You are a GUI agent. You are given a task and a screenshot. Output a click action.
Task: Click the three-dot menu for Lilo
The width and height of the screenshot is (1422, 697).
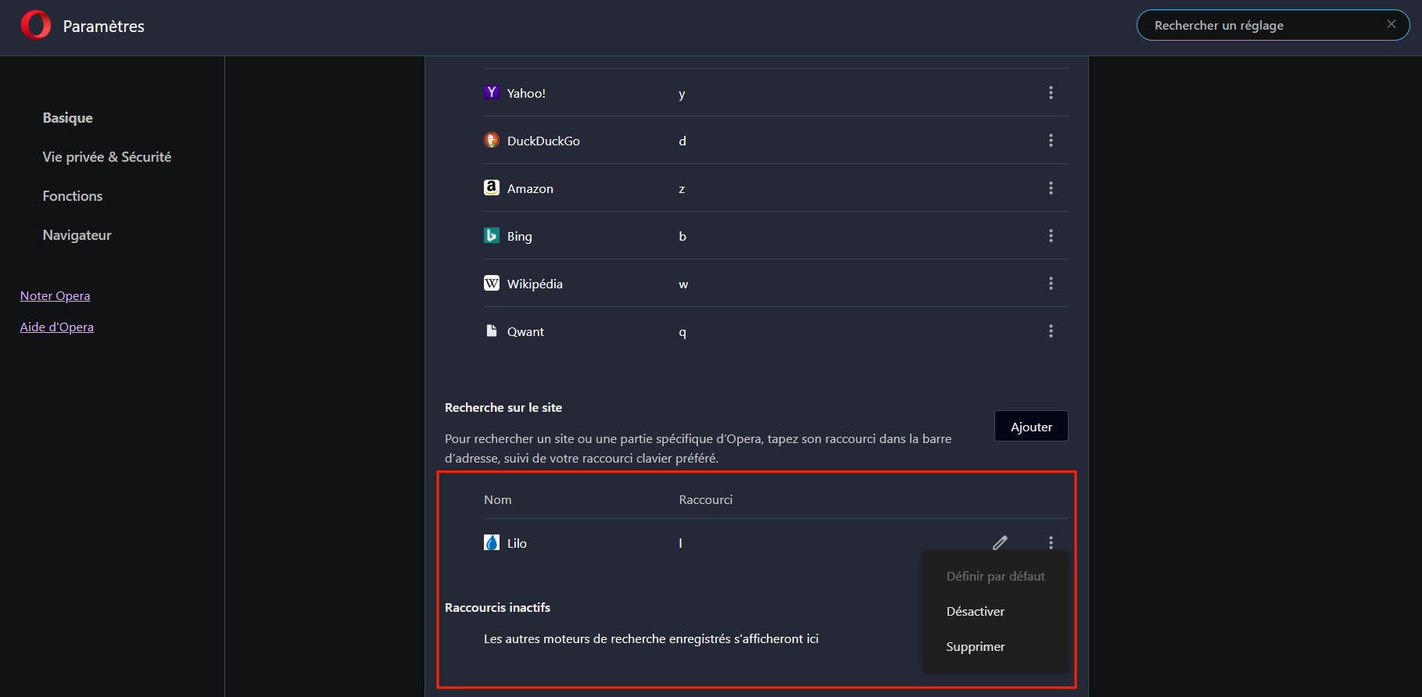(x=1051, y=542)
